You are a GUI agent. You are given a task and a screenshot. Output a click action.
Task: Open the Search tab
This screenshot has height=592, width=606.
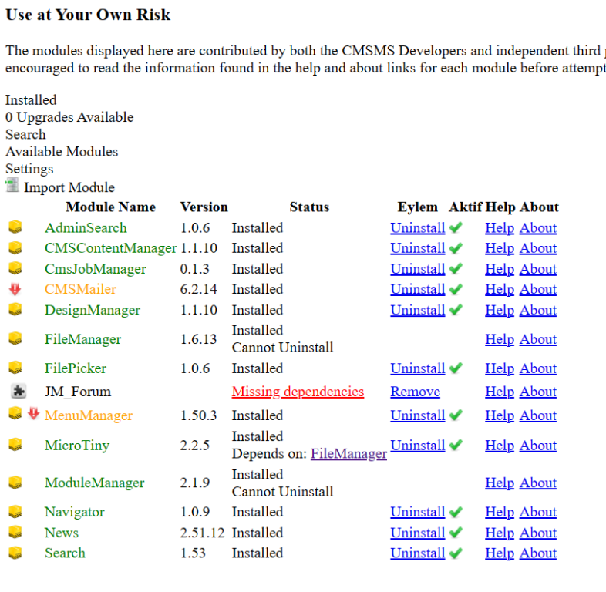point(25,134)
